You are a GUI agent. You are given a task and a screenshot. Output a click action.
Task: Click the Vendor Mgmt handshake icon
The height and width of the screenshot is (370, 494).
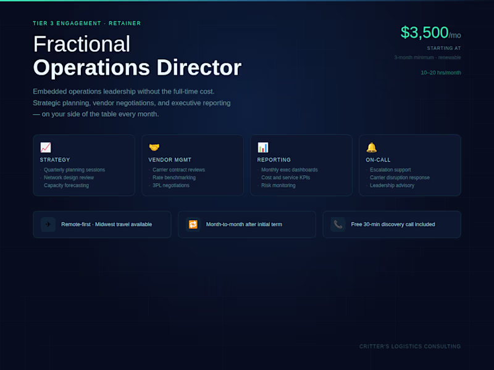(x=154, y=147)
